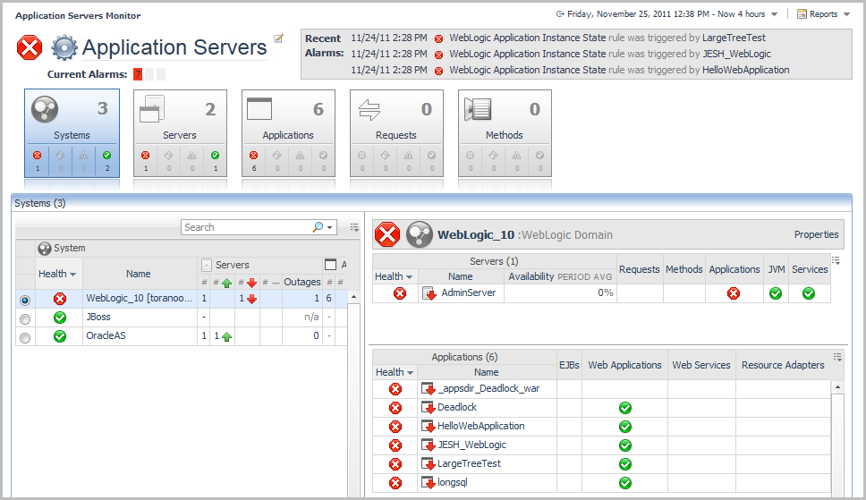Click the Application Servers gear icon
This screenshot has height=500, width=866.
point(64,47)
